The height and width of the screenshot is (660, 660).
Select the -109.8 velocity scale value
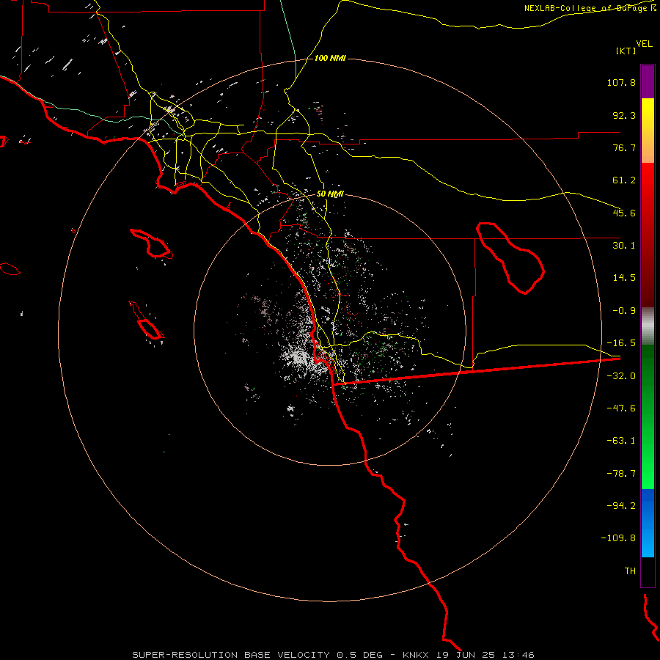pyautogui.click(x=618, y=538)
